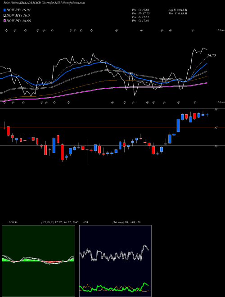Click the last candlestick on the price chart

207,115
